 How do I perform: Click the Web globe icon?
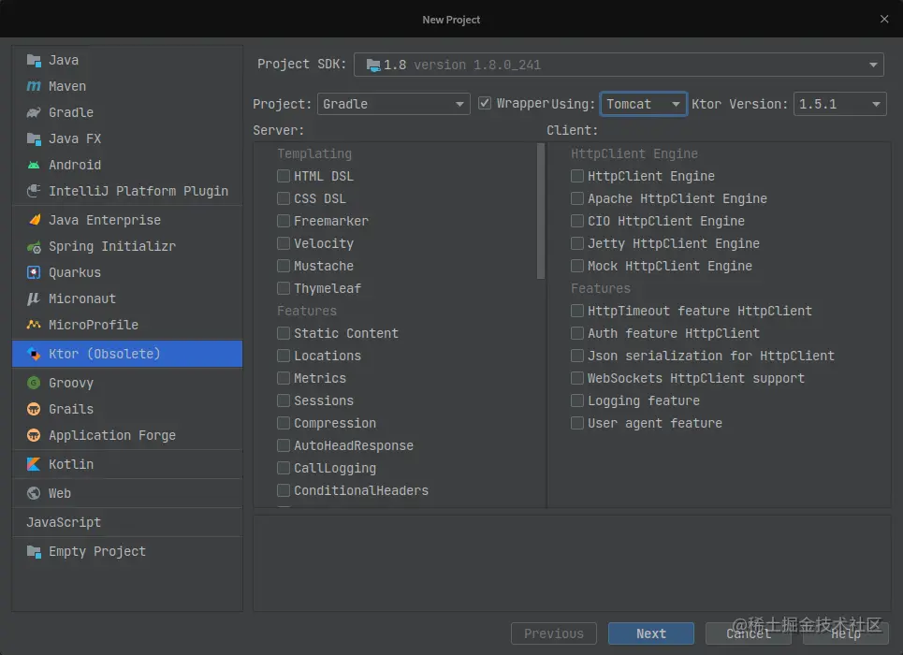tap(34, 493)
